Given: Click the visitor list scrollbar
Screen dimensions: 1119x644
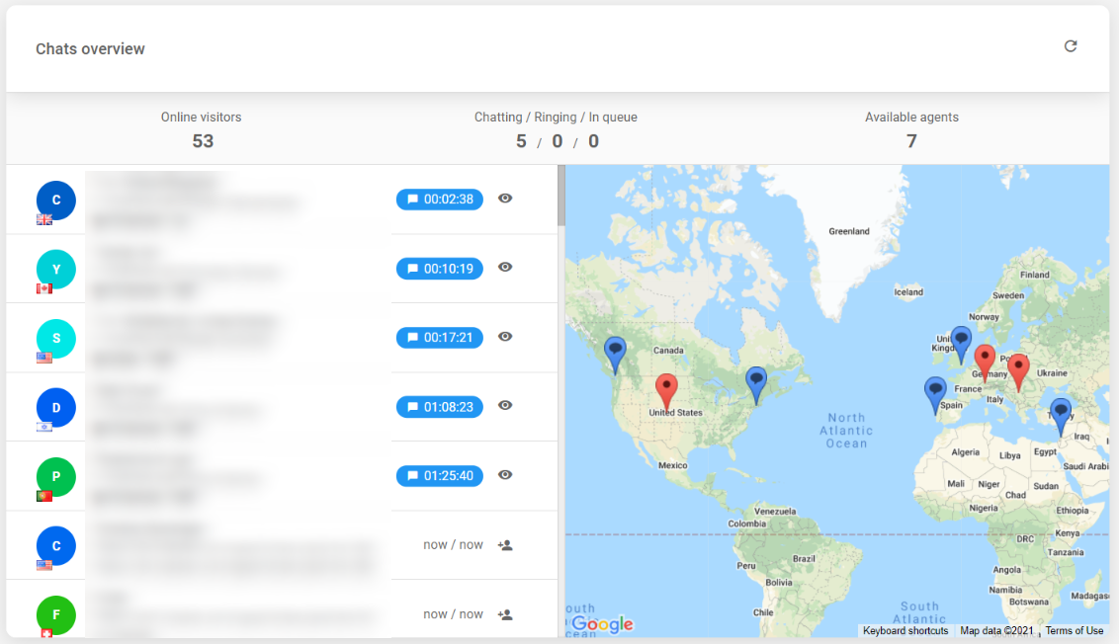Looking at the screenshot, I should point(561,196).
